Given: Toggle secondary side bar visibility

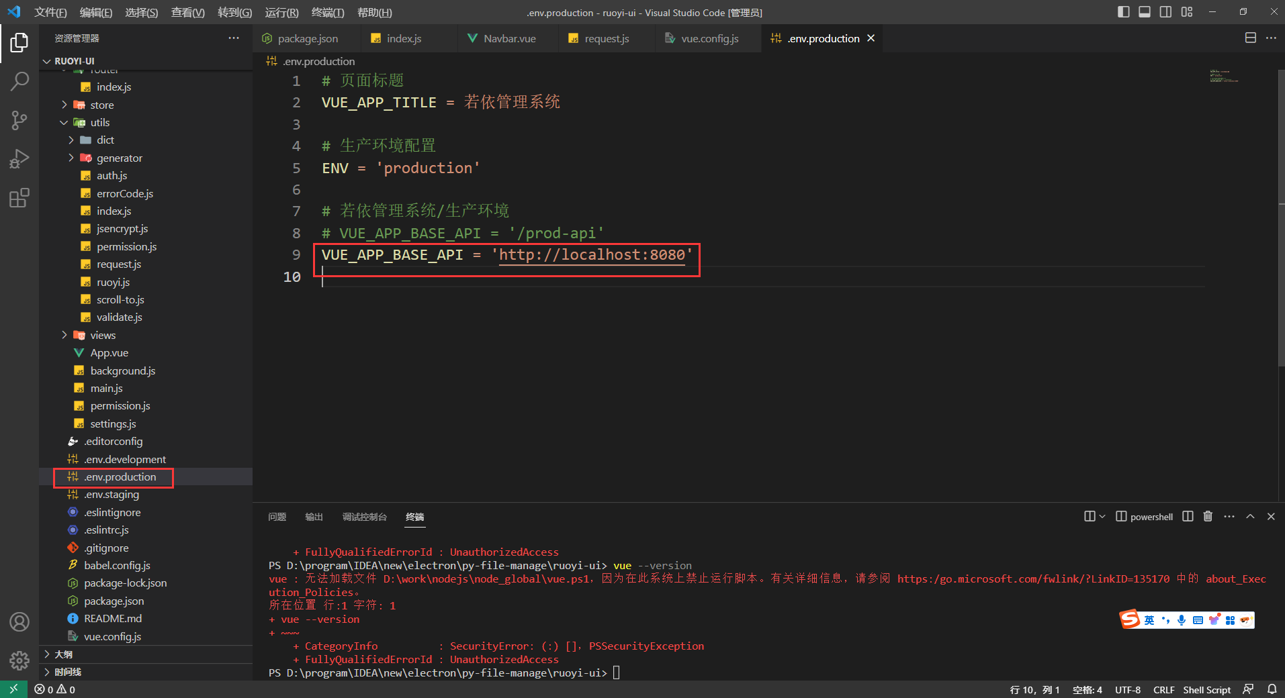Looking at the screenshot, I should (x=1165, y=12).
